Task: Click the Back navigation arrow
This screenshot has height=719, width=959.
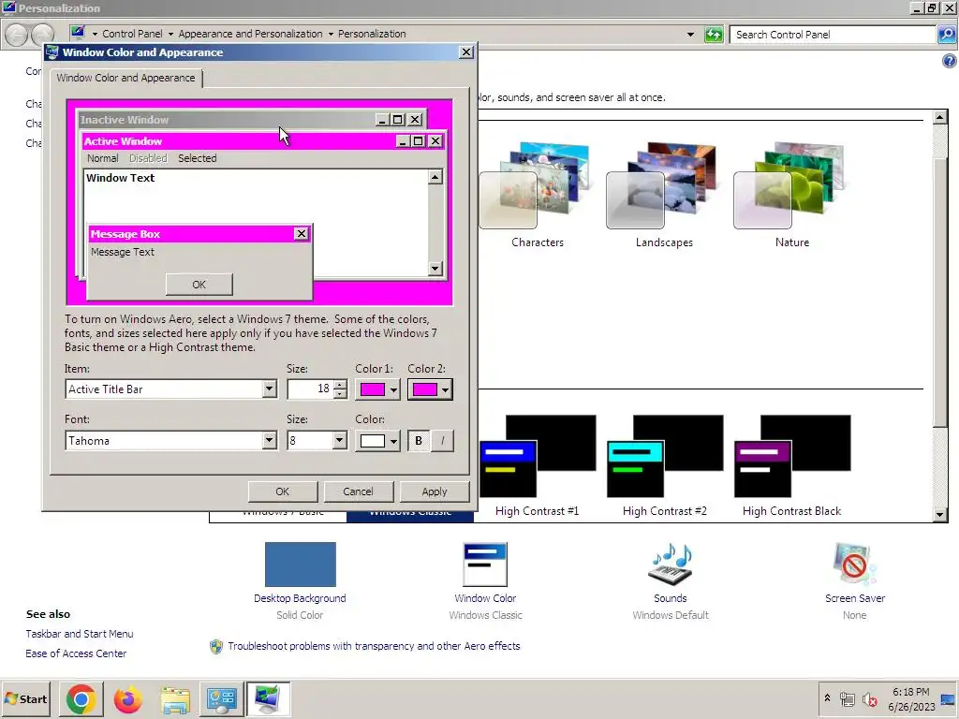Action: pos(17,35)
